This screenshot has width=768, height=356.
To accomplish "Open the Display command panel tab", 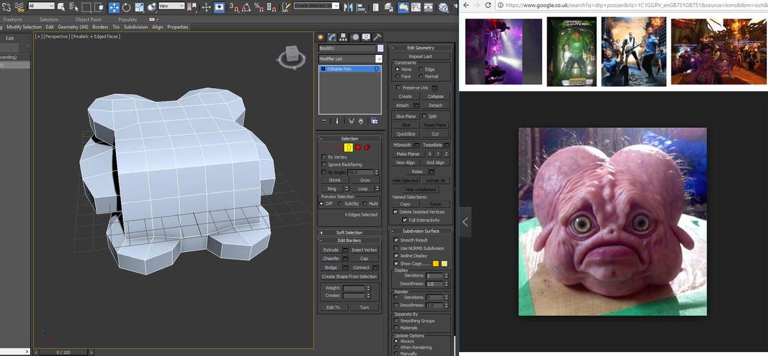I will click(x=366, y=36).
